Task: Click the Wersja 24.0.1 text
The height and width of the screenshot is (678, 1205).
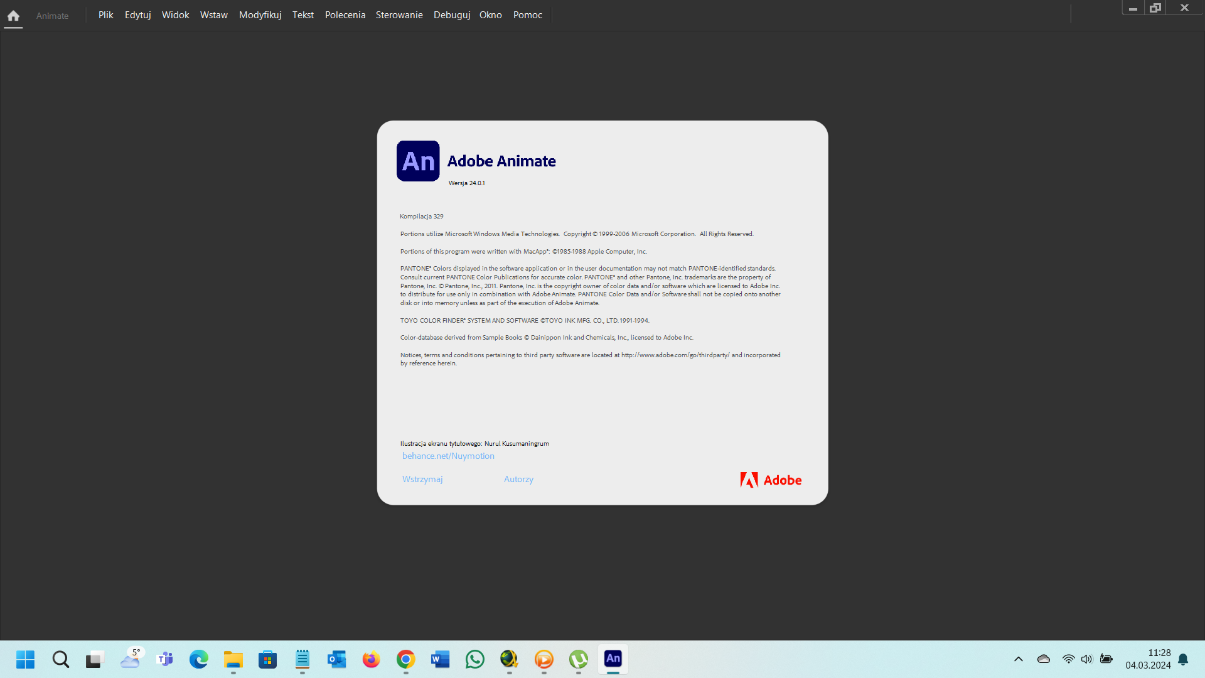Action: tap(466, 183)
